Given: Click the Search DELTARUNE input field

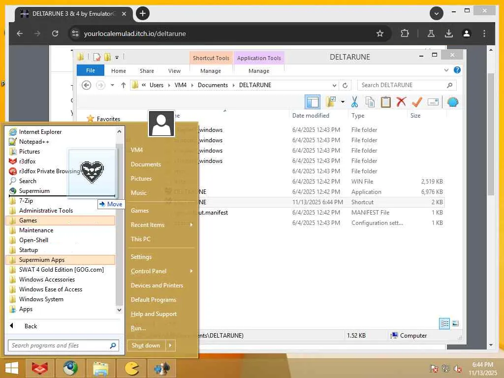Looking at the screenshot, I should coord(402,85).
